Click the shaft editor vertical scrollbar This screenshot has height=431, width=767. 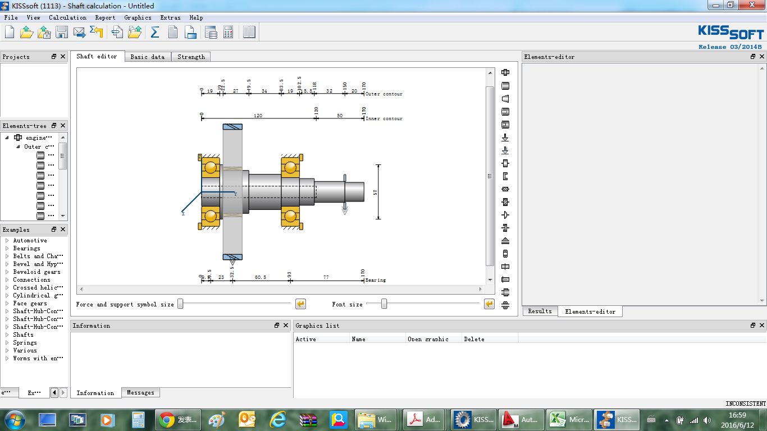pyautogui.click(x=490, y=176)
